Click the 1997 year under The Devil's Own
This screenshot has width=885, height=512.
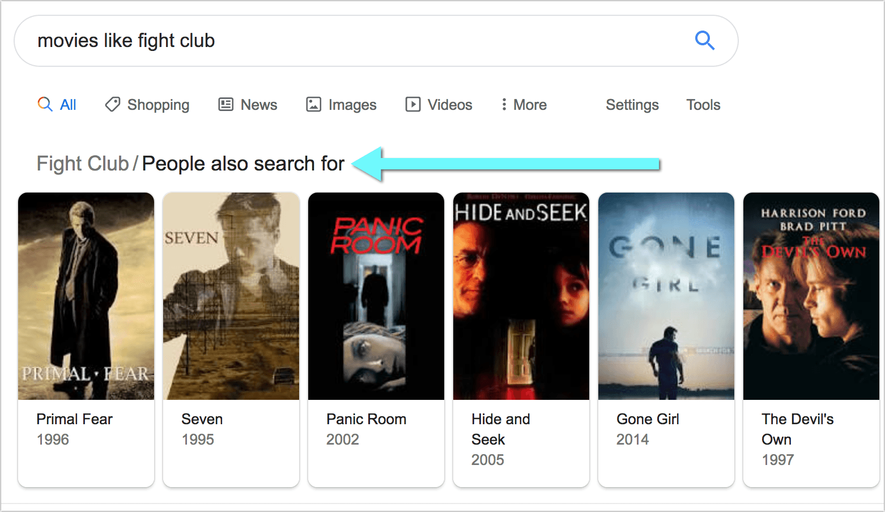778,460
